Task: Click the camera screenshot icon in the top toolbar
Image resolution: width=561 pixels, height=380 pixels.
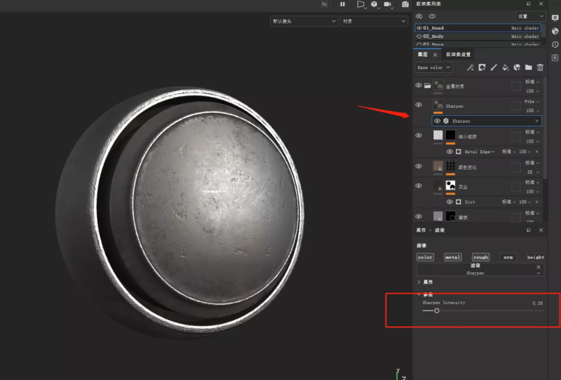Action: tap(405, 4)
